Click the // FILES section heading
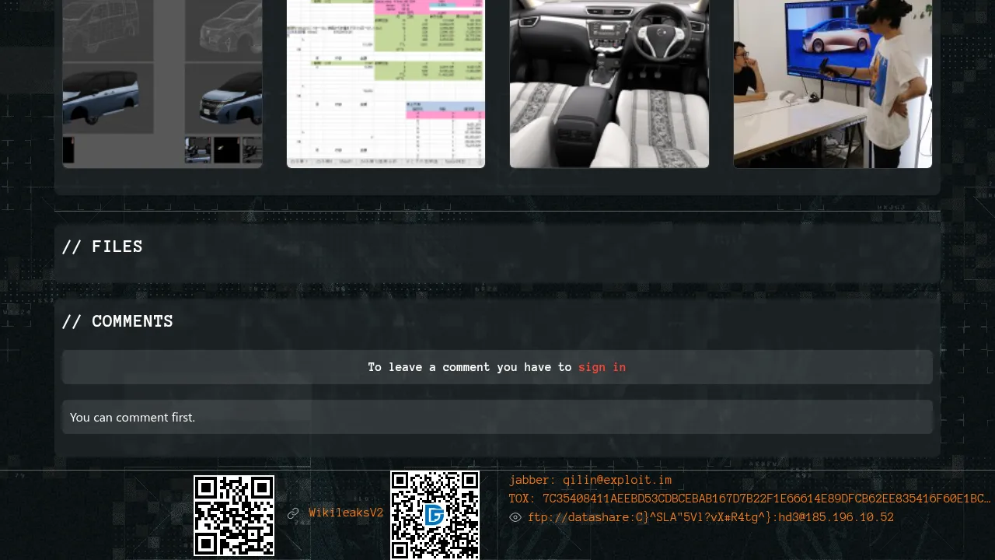995x560 pixels. [x=103, y=247]
